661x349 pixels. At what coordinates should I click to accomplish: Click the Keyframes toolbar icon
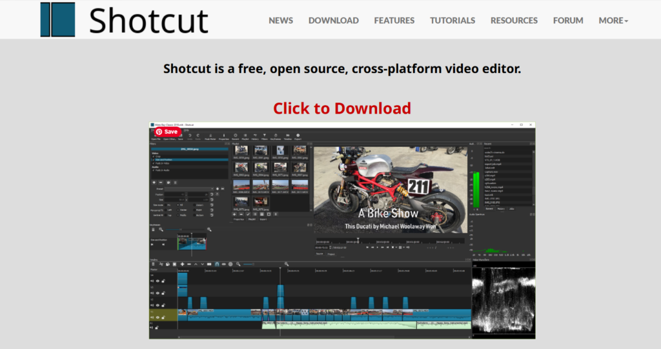point(276,137)
